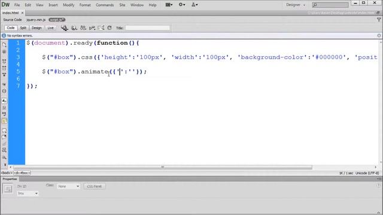Switch to Split view
383x215 pixels.
[x=23, y=28]
